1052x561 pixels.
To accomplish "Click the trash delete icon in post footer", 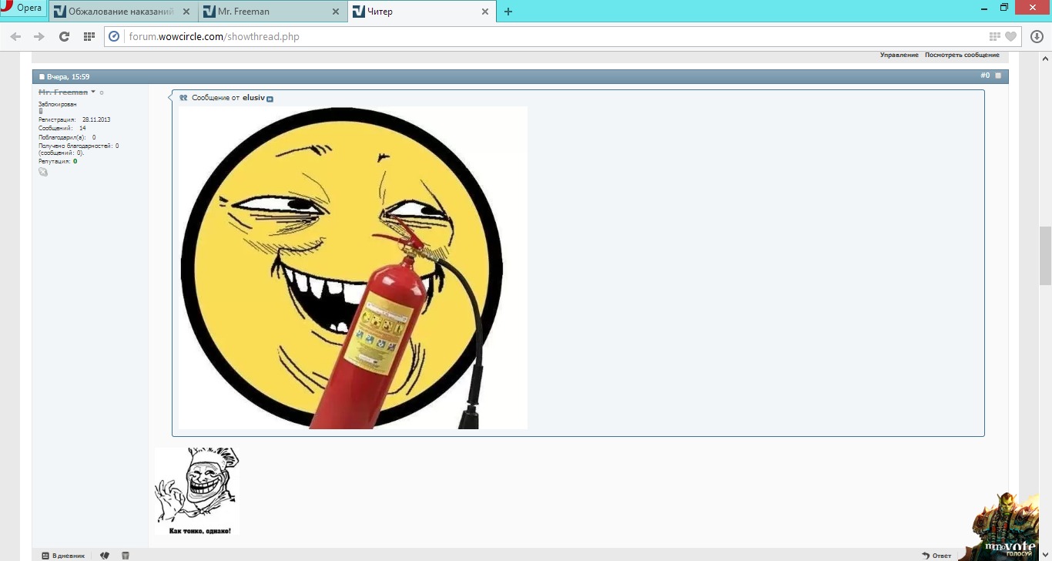I will click(x=126, y=555).
